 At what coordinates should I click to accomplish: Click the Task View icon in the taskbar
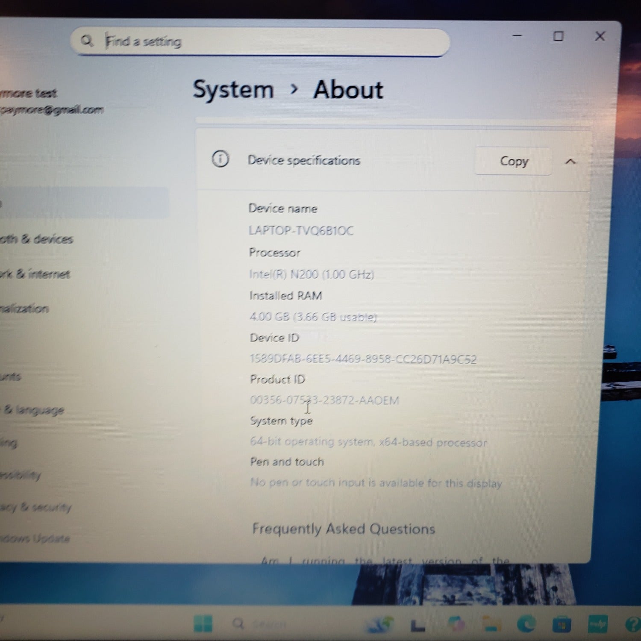point(418,625)
